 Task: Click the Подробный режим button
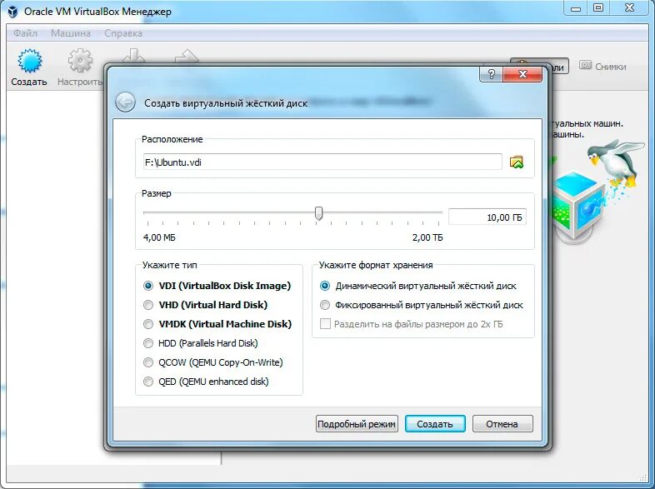point(357,424)
